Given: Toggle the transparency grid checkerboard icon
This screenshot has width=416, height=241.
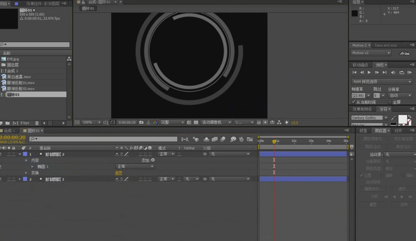Looking at the screenshot, I should pyautogui.click(x=196, y=122).
